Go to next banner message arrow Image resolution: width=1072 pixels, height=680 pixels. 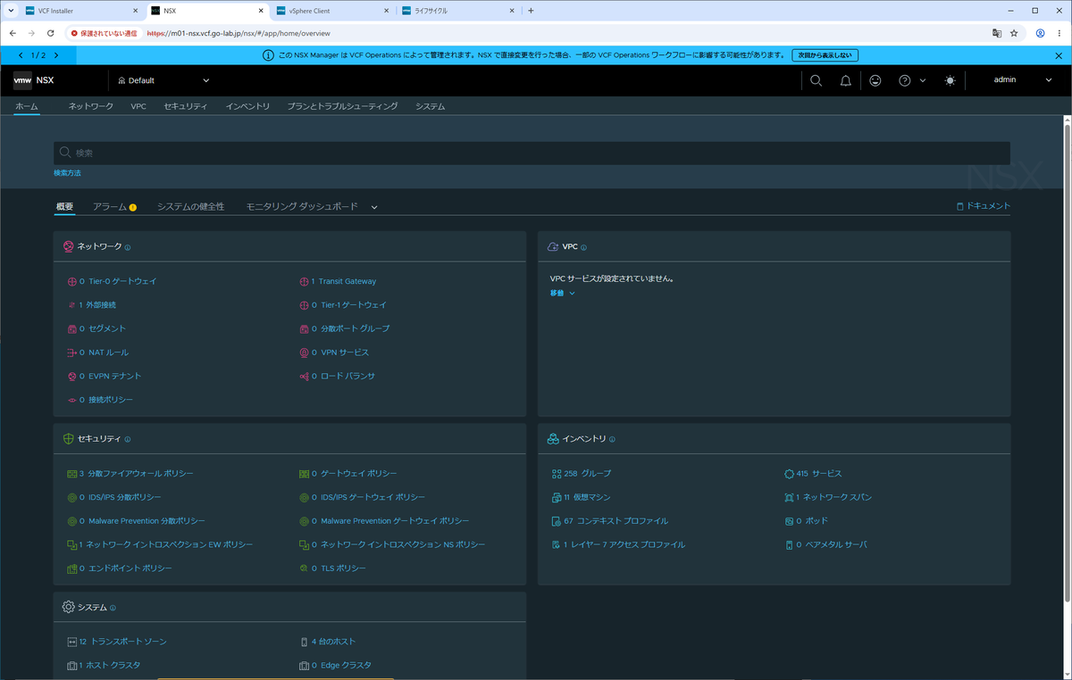54,55
